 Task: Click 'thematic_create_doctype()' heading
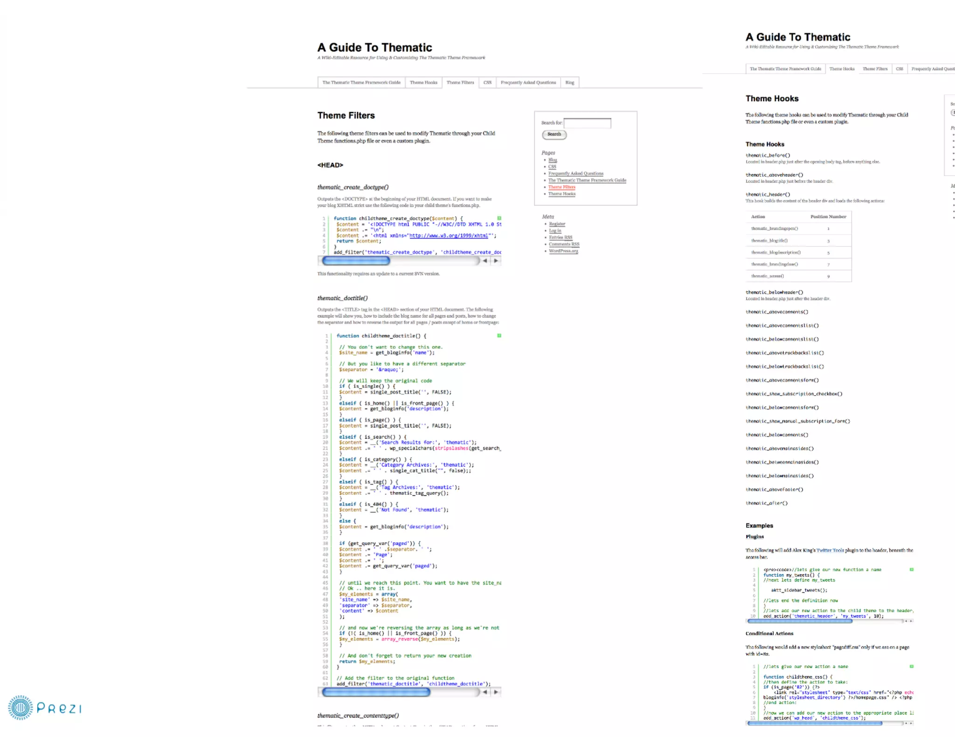353,187
